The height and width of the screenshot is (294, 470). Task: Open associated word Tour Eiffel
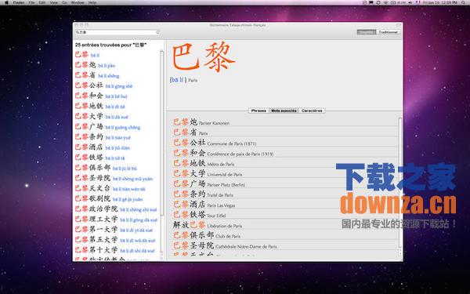click(x=199, y=215)
